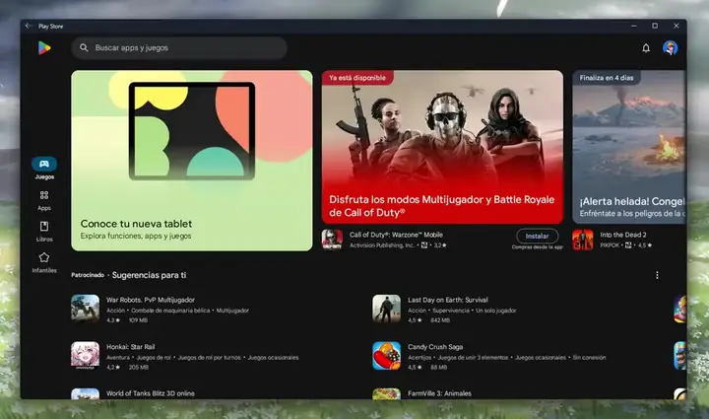
Task: Open the Alerta helada banner
Action: pyautogui.click(x=629, y=147)
